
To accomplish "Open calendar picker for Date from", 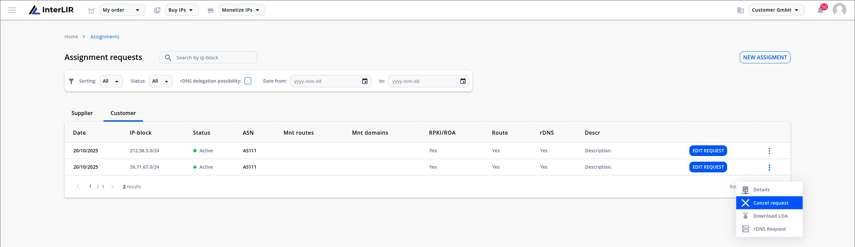I will point(365,81).
